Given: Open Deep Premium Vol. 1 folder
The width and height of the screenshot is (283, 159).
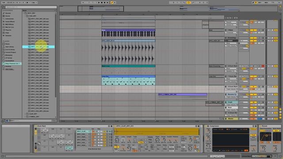Looking at the screenshot, I should [11, 64].
